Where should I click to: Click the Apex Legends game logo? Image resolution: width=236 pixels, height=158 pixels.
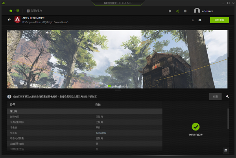tap(17, 20)
